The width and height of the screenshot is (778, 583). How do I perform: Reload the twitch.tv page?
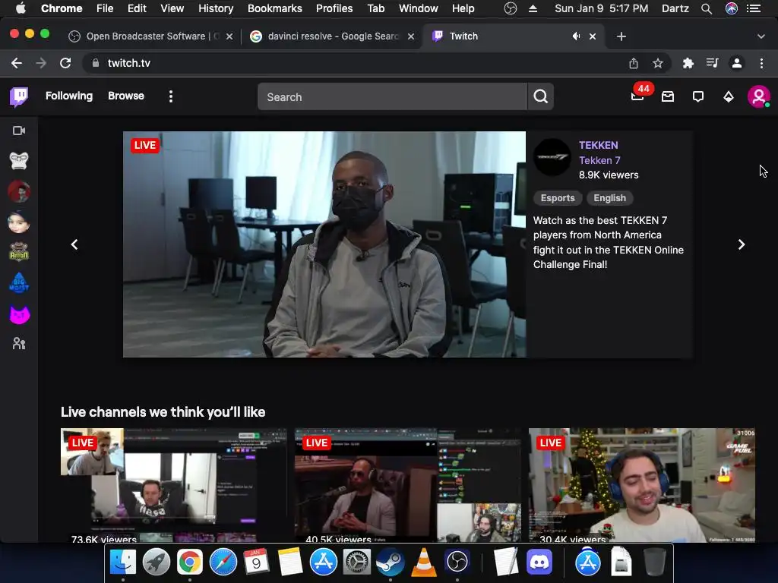pyautogui.click(x=65, y=63)
